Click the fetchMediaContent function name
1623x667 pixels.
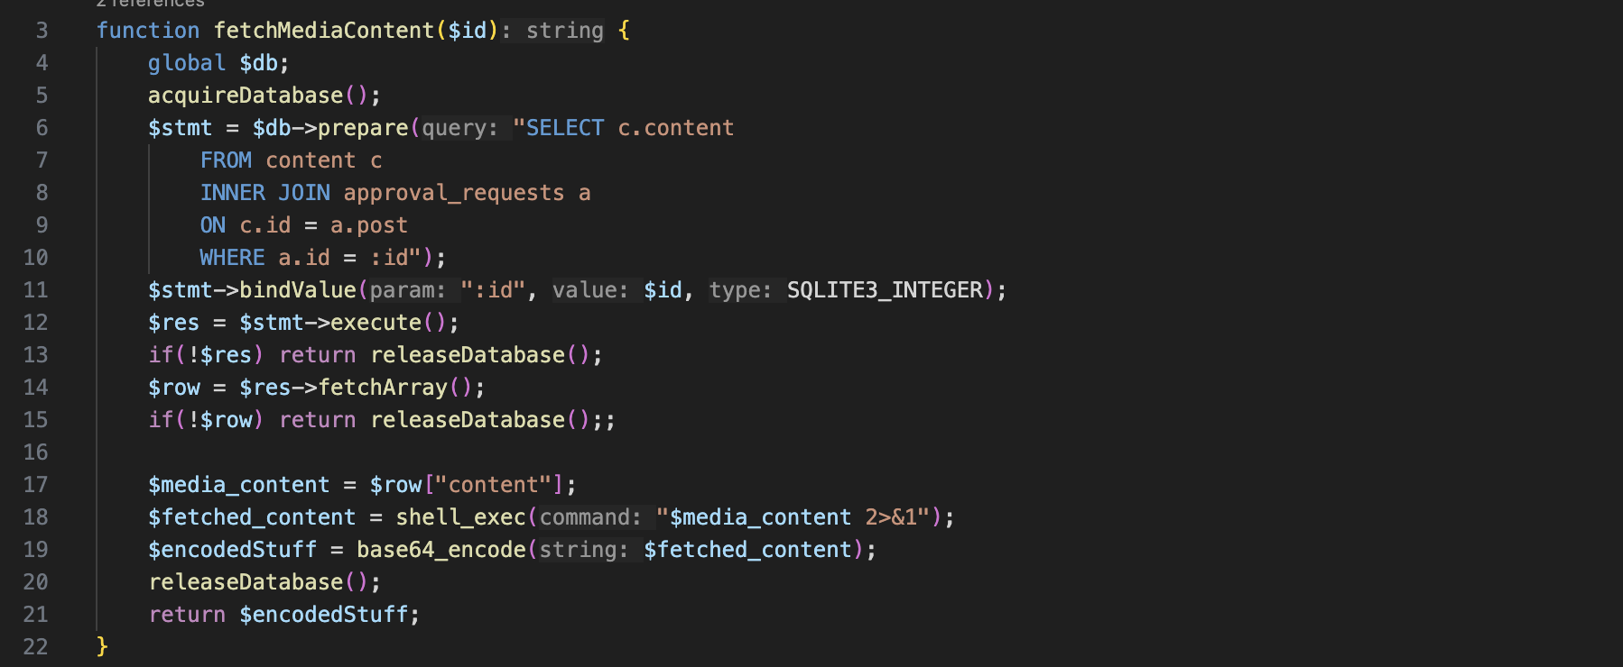(323, 31)
